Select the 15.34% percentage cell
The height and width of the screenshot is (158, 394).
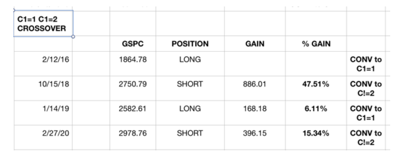click(316, 133)
